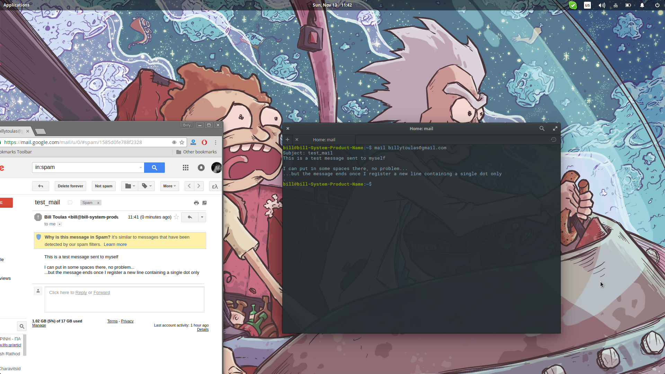The height and width of the screenshot is (374, 665).
Task: Open Chrome's three-dot menu
Action: pyautogui.click(x=215, y=142)
